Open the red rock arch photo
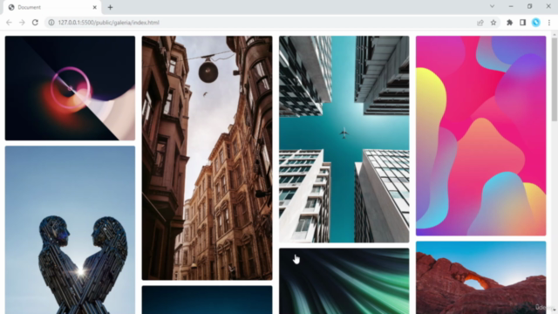 coord(480,277)
